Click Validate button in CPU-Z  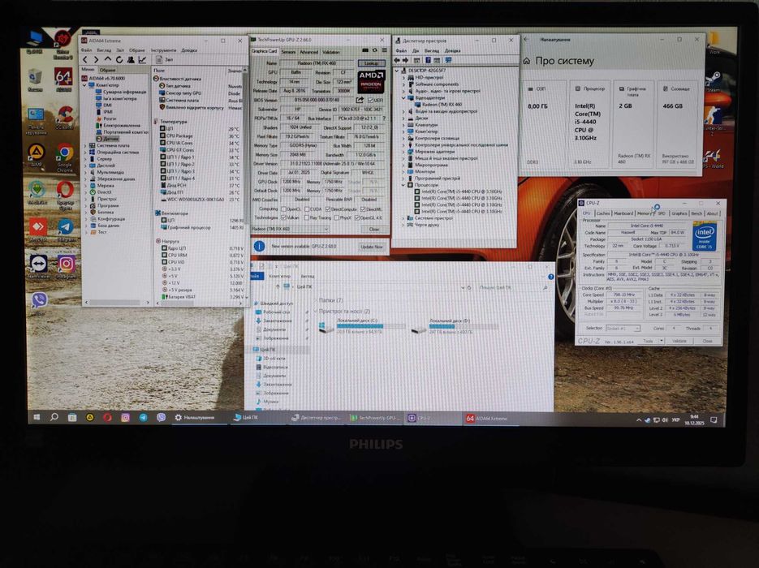click(679, 341)
